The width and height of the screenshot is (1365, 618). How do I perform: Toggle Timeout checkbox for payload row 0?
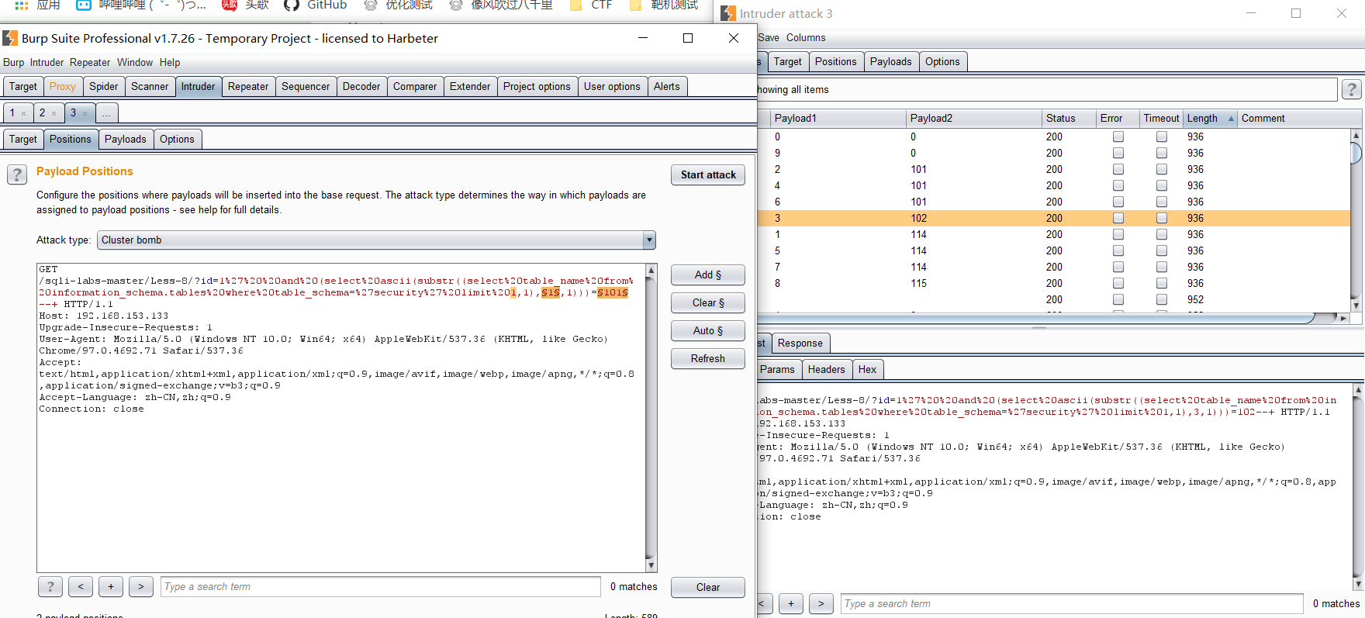point(1161,136)
